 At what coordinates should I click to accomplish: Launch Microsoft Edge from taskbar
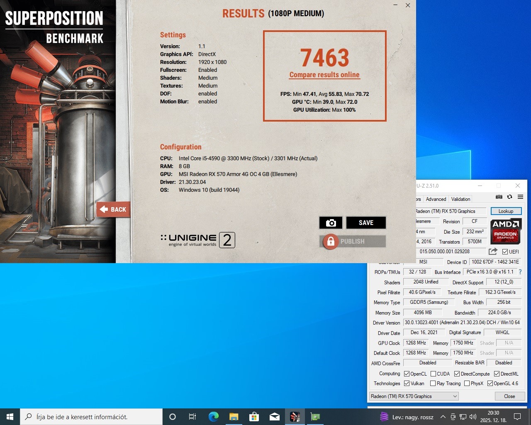point(213,417)
